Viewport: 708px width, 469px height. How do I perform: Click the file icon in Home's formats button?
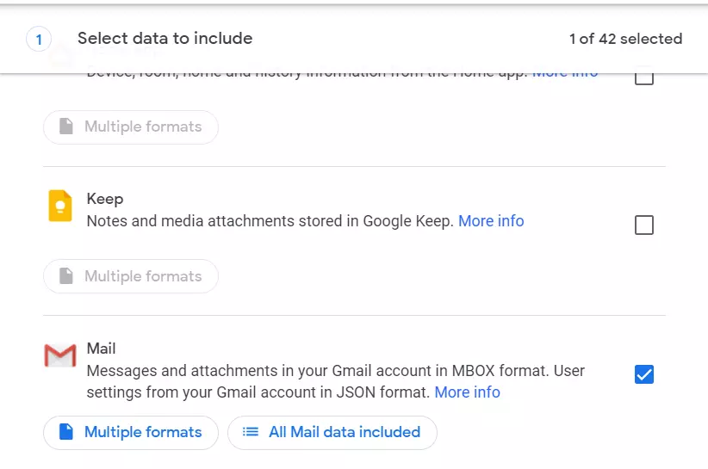tap(66, 127)
